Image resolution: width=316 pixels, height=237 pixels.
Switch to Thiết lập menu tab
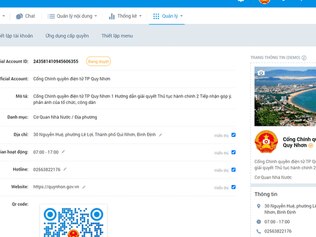click(117, 36)
